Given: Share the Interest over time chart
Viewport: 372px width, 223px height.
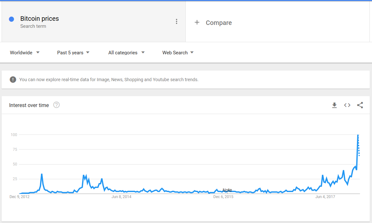Looking at the screenshot, I should pyautogui.click(x=360, y=105).
